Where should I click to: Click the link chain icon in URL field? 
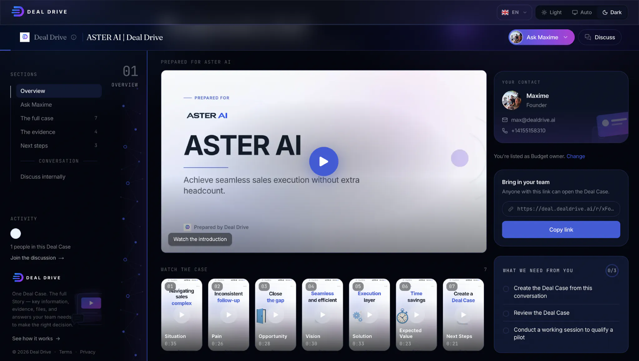click(511, 209)
